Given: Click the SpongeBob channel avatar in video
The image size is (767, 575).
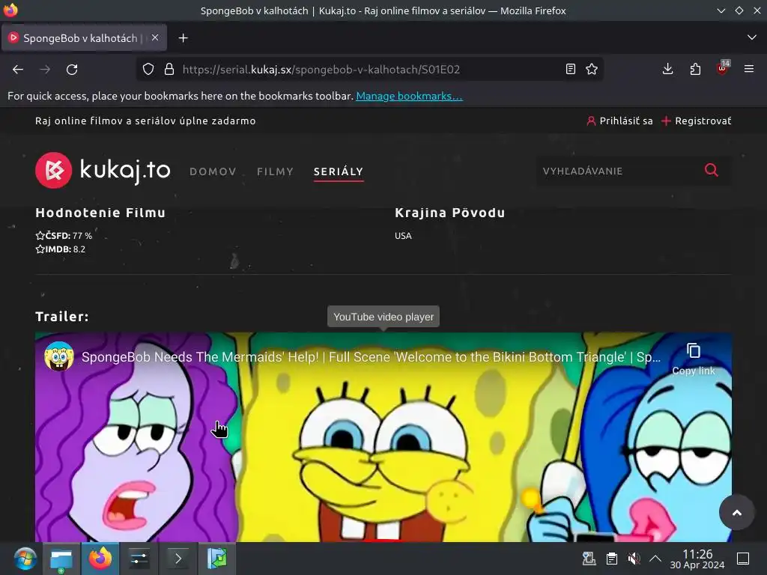Looking at the screenshot, I should pyautogui.click(x=59, y=356).
